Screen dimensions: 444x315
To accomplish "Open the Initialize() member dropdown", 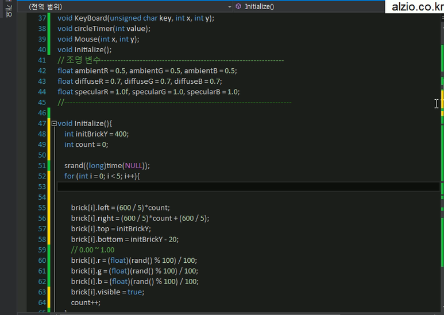I will (309, 6).
